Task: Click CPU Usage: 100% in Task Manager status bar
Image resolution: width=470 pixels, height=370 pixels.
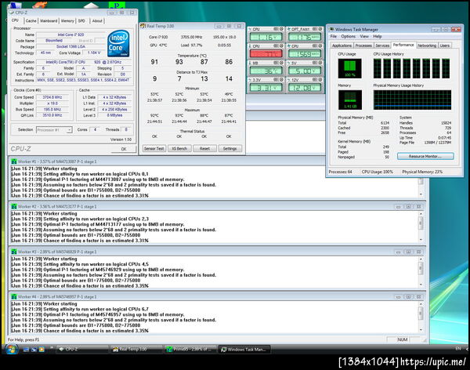Action: click(x=377, y=172)
